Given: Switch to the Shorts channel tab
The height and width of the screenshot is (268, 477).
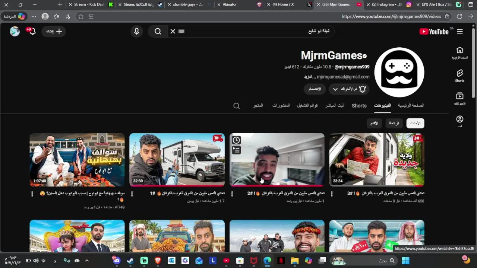Looking at the screenshot, I should 359,106.
